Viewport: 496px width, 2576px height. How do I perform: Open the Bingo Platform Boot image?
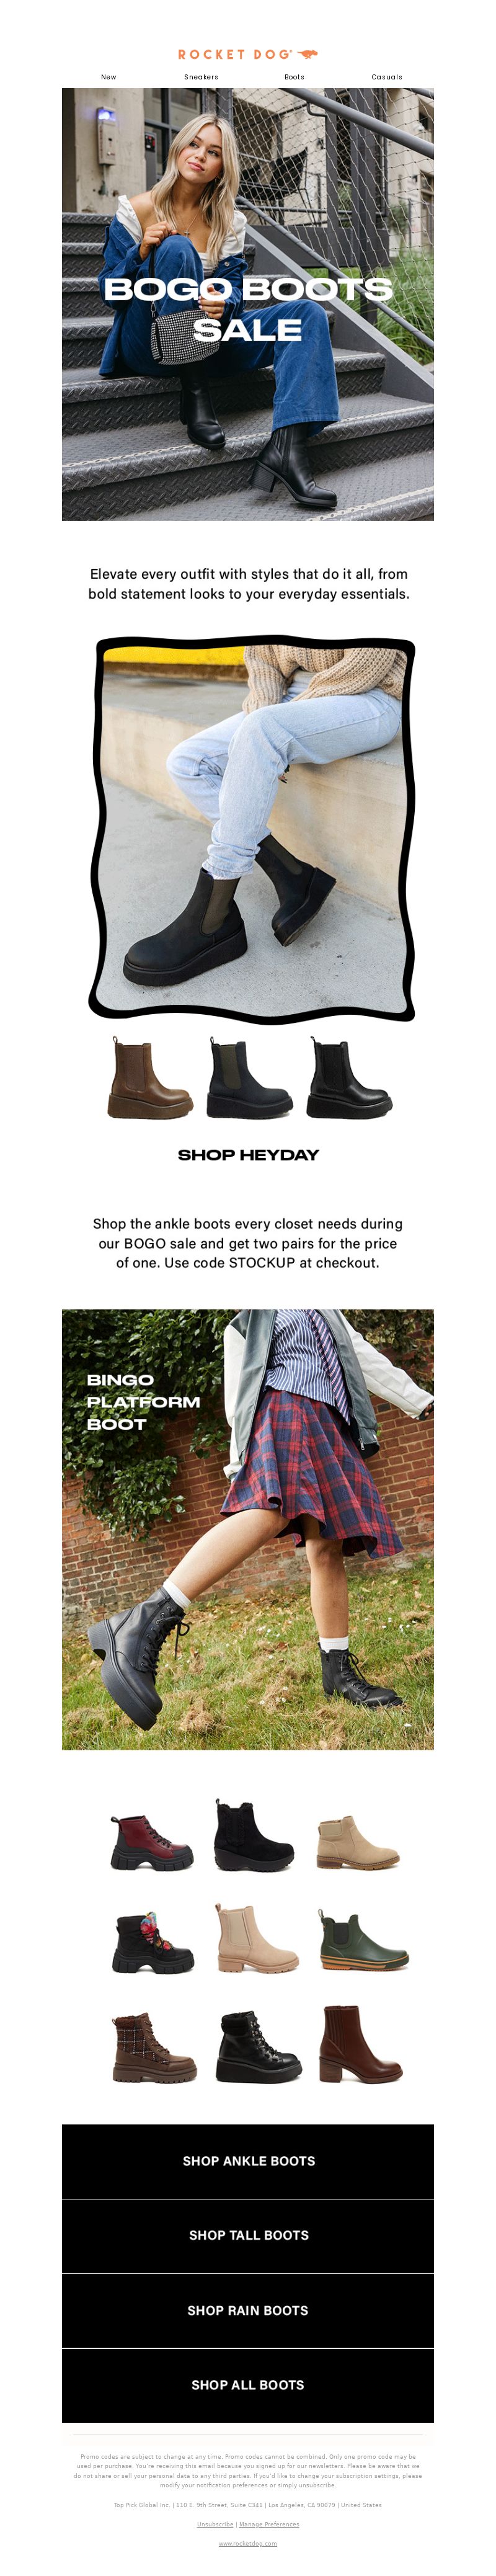point(248,1530)
